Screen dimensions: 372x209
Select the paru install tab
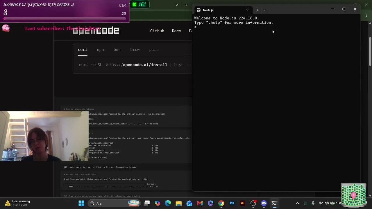coord(154,50)
